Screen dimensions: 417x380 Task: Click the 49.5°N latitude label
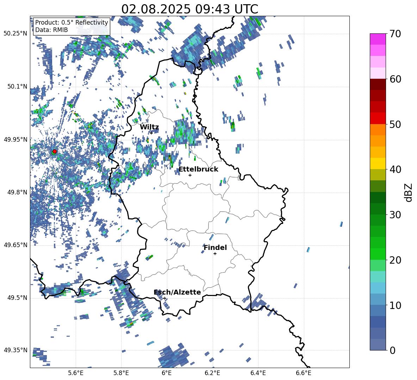pyautogui.click(x=17, y=298)
